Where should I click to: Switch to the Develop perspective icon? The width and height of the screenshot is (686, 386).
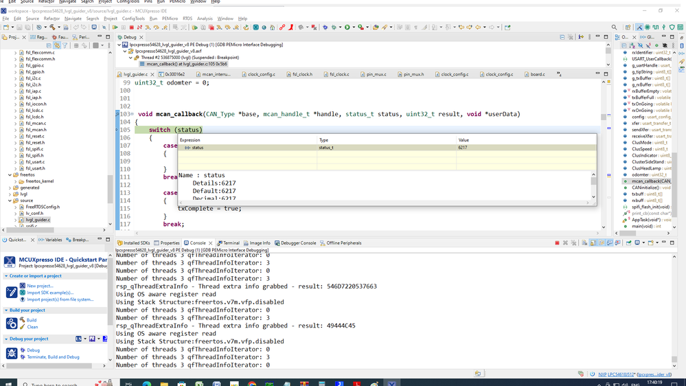click(639, 27)
